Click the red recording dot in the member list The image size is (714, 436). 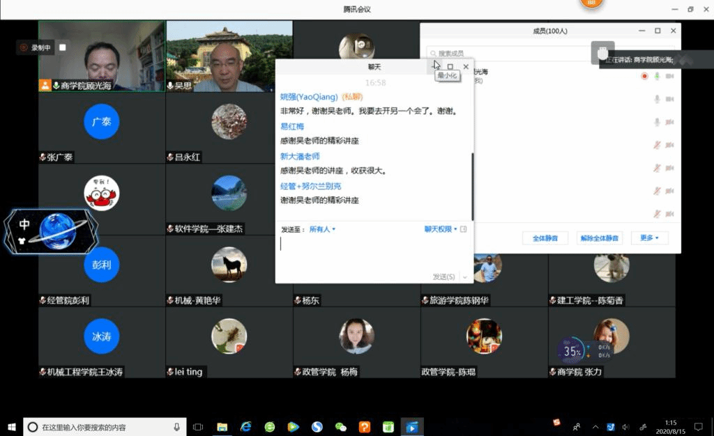coord(644,76)
